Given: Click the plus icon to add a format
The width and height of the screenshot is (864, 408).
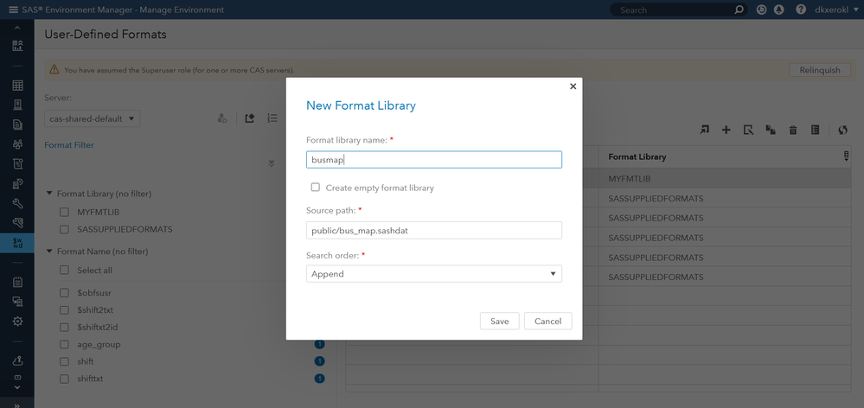Looking at the screenshot, I should tap(726, 130).
